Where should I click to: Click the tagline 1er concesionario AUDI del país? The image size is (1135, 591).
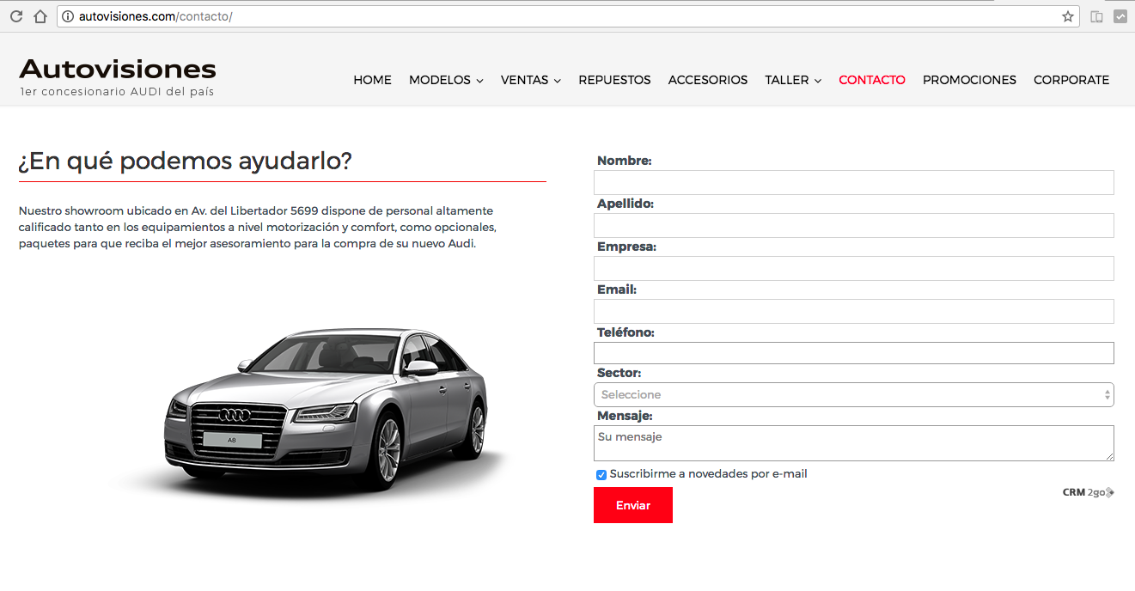click(117, 92)
